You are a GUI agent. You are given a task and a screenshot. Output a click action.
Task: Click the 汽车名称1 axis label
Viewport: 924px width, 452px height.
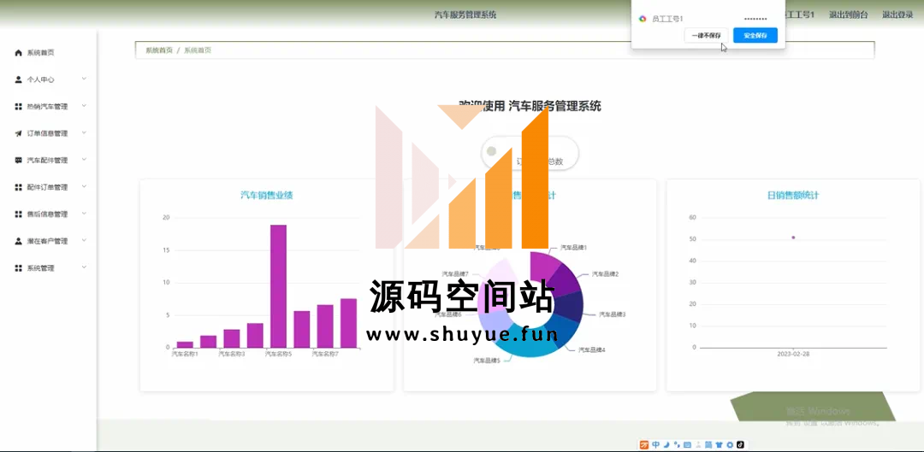click(x=185, y=354)
